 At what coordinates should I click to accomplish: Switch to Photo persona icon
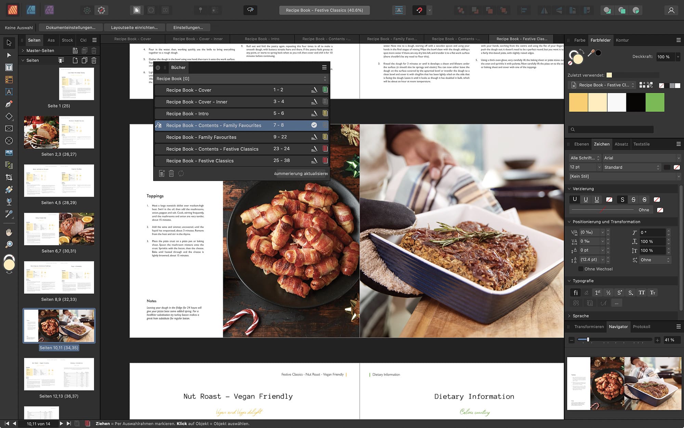49,10
